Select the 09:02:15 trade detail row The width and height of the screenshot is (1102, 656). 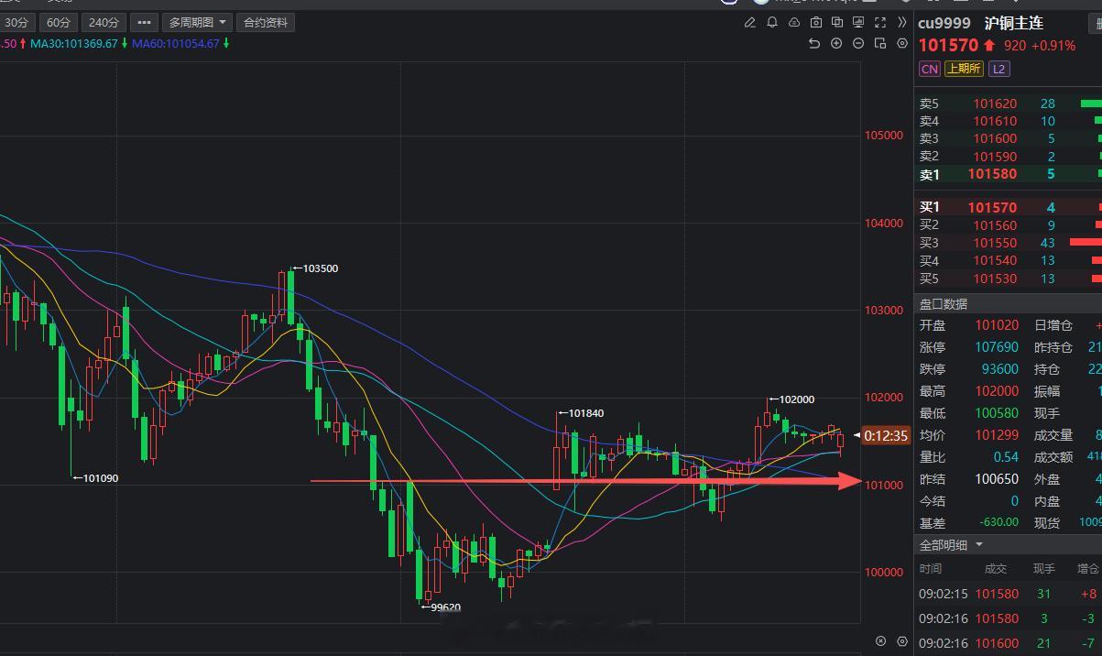1008,594
